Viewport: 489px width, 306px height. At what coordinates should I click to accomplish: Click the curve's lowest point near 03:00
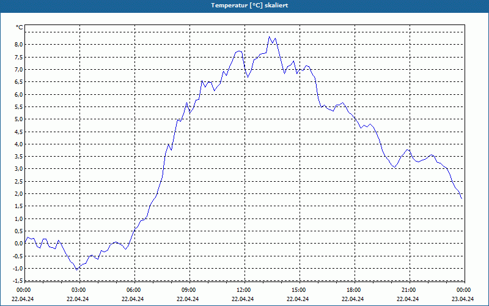coord(77,270)
